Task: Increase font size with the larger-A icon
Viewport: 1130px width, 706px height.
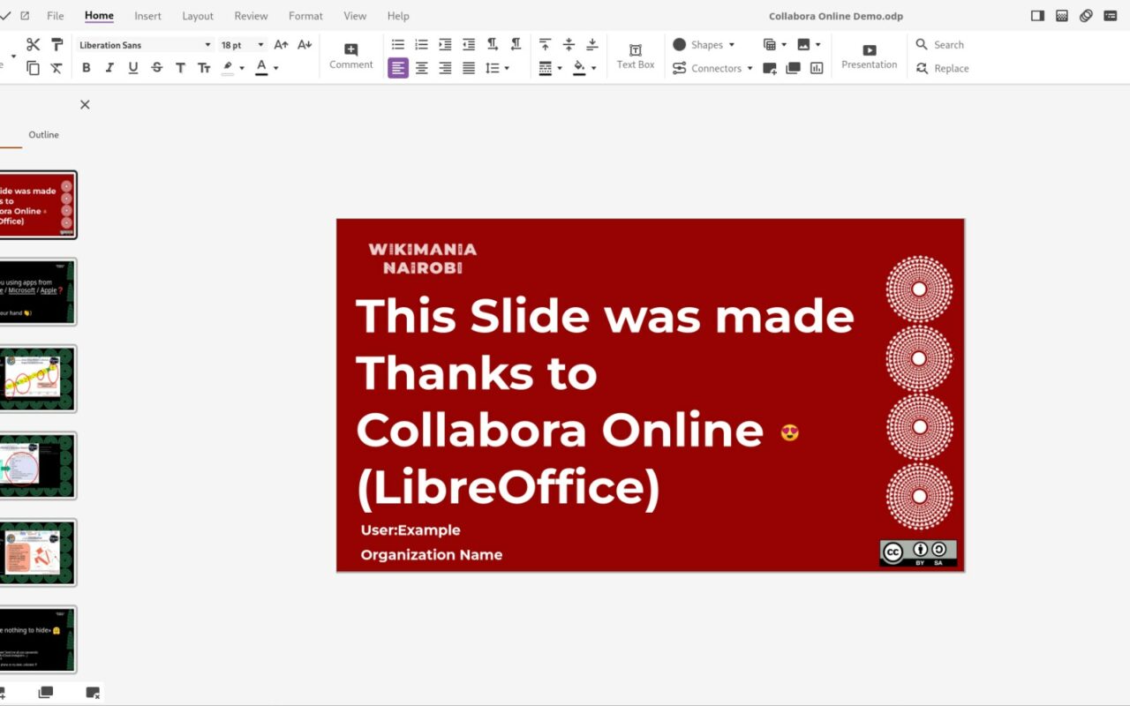Action: [x=281, y=45]
